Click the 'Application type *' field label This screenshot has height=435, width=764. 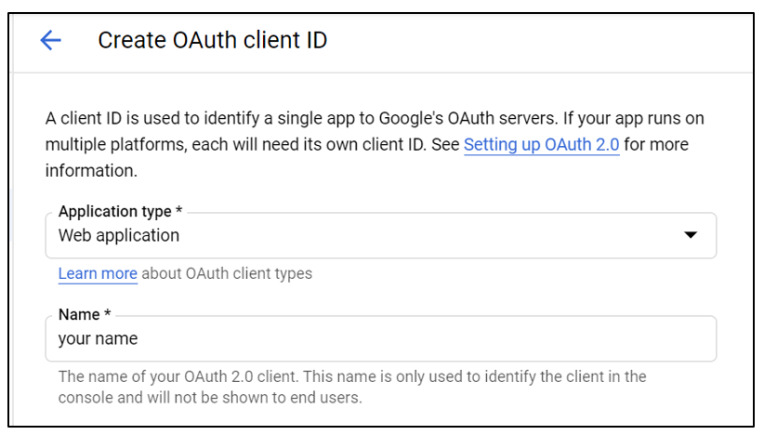click(x=120, y=212)
